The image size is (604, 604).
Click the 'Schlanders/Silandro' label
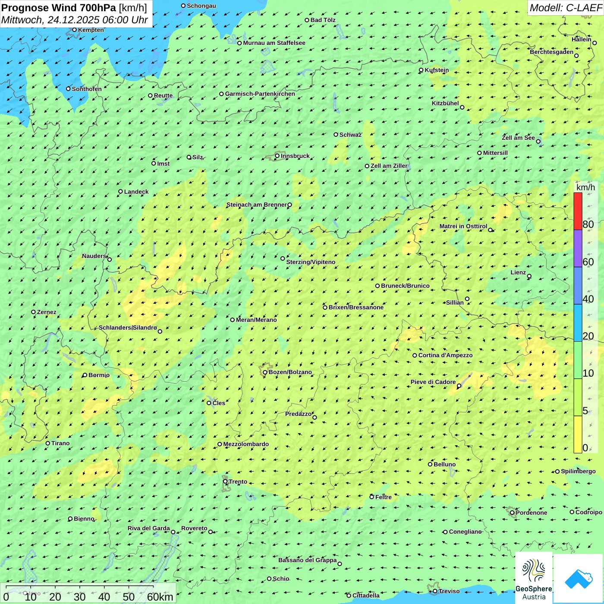pyautogui.click(x=128, y=327)
